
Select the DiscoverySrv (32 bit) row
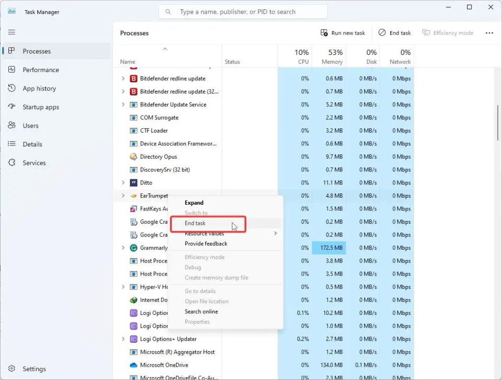pyautogui.click(x=263, y=169)
